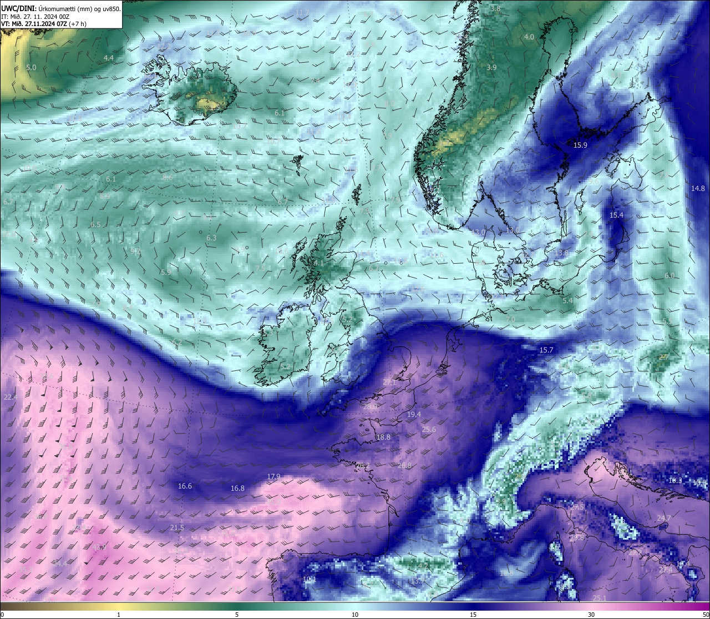This screenshot has height=619, width=710.
Task: Click the 25.6 value over Belgium
Action: pyautogui.click(x=429, y=430)
